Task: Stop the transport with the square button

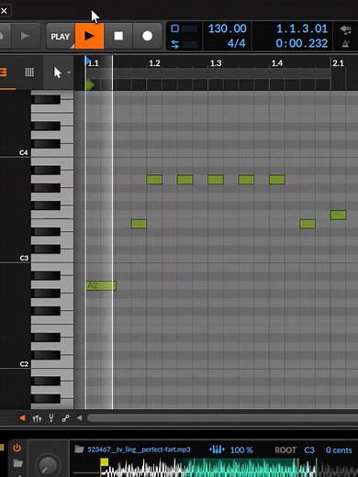Action: 118,36
